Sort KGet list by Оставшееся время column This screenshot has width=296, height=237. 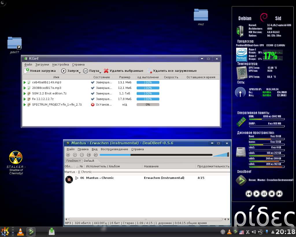(x=201, y=77)
